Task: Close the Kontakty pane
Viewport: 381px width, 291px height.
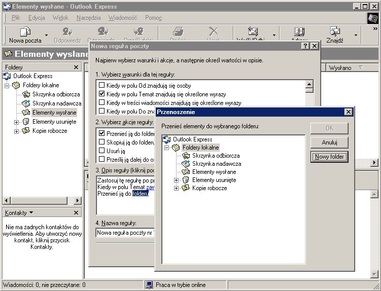Action: click(76, 212)
